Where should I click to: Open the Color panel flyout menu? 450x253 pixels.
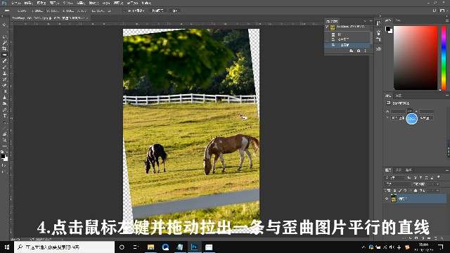point(447,20)
